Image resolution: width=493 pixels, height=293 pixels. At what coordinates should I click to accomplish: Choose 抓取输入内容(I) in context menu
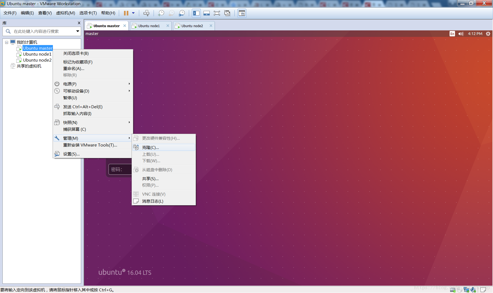click(x=93, y=113)
